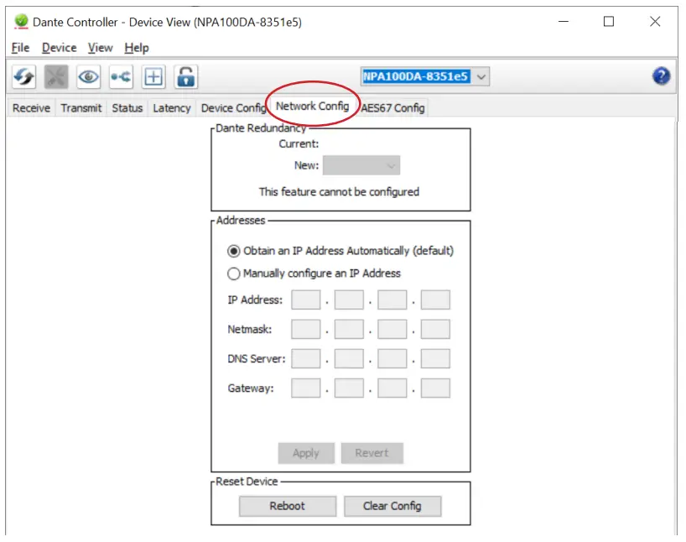Viewport: 686px width, 542px height.
Task: Switch to the Receive tab
Action: [31, 108]
